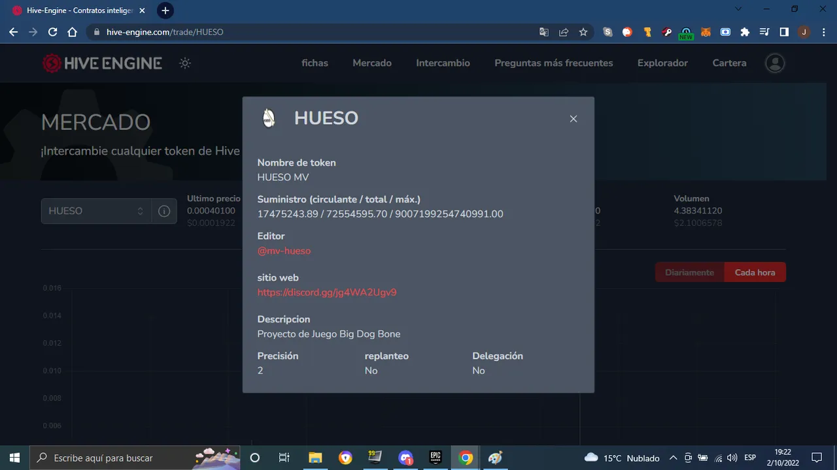Open a new browser tab
This screenshot has width=837, height=470.
(165, 10)
